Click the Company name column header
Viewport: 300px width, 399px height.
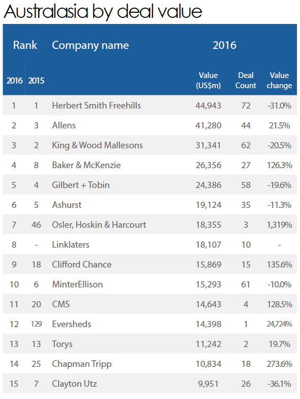(x=91, y=46)
